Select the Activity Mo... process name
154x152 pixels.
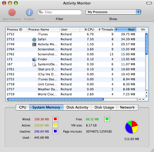tap(48, 44)
